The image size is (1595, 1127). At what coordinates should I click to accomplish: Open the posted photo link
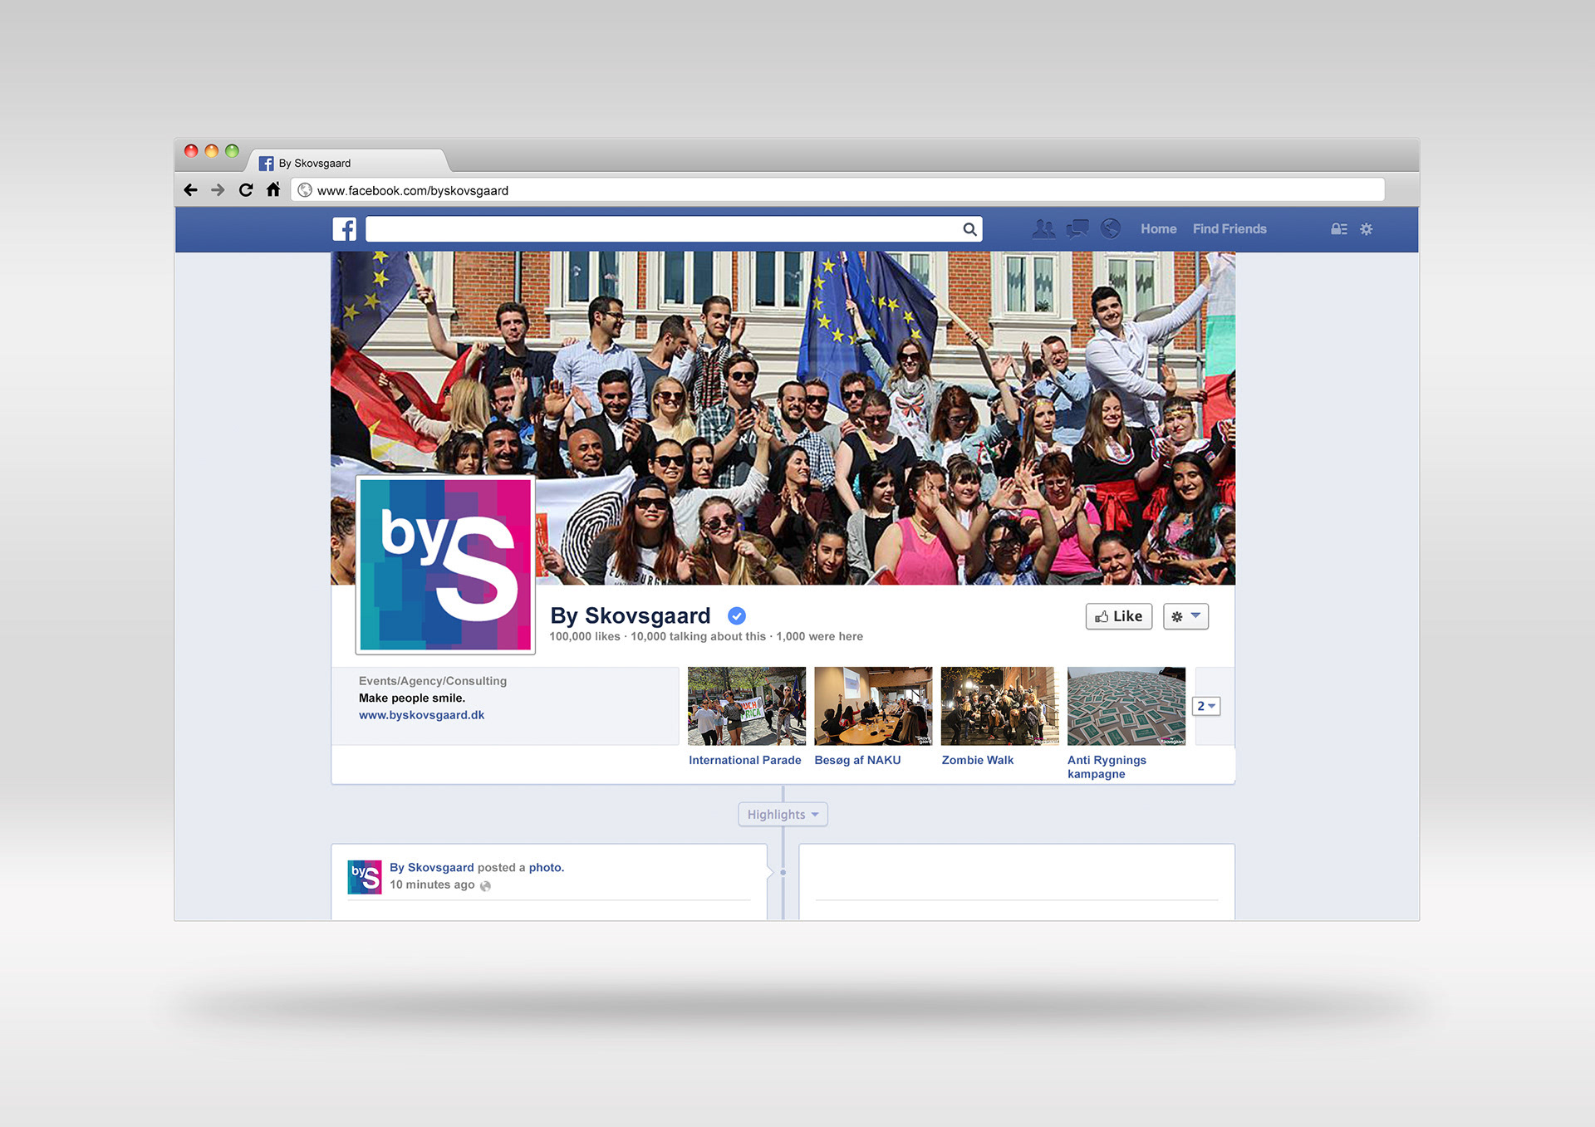(546, 867)
